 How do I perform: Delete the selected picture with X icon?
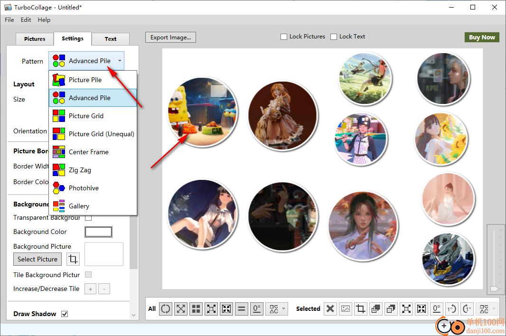pyautogui.click(x=330, y=309)
